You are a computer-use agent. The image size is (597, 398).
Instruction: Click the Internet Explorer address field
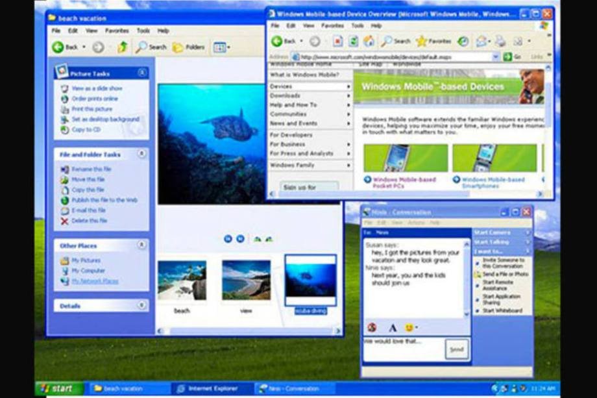[395, 56]
